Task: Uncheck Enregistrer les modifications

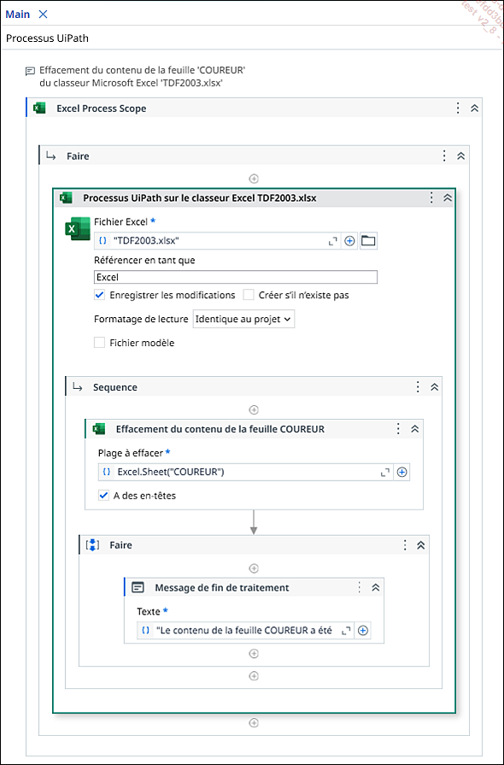Action: click(99, 295)
